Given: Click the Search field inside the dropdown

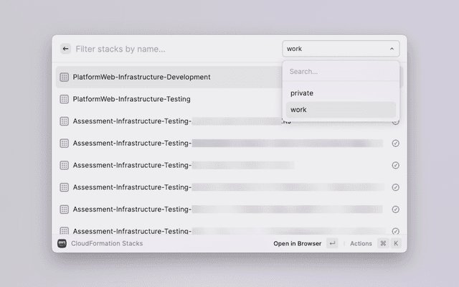Looking at the screenshot, I should point(341,72).
